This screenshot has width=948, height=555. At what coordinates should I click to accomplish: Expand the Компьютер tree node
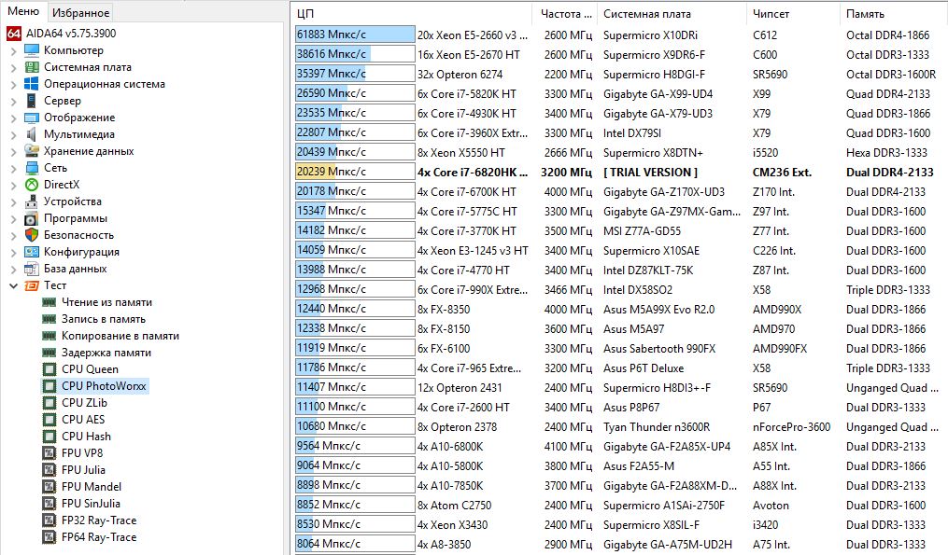point(13,50)
